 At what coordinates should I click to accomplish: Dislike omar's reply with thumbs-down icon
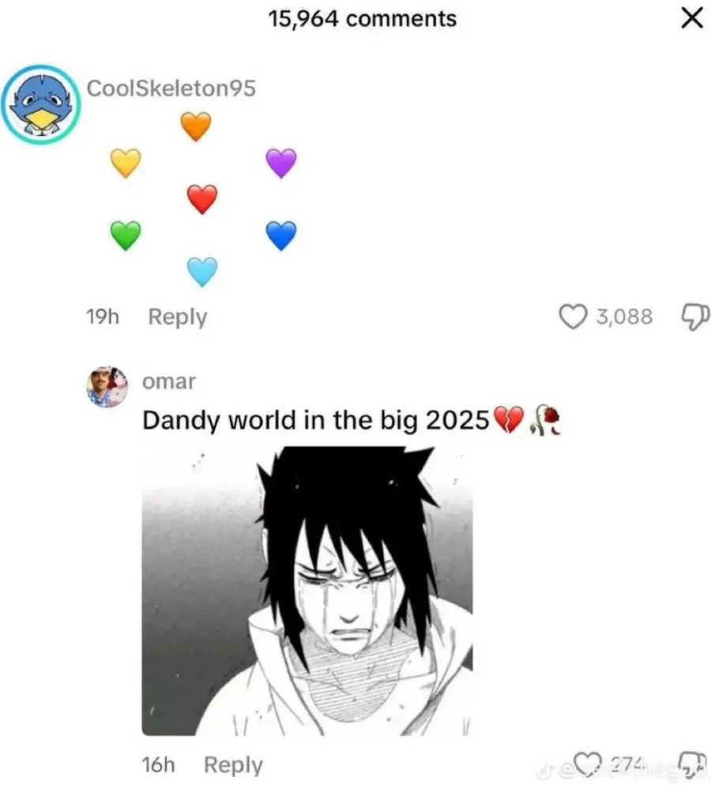[x=692, y=764]
